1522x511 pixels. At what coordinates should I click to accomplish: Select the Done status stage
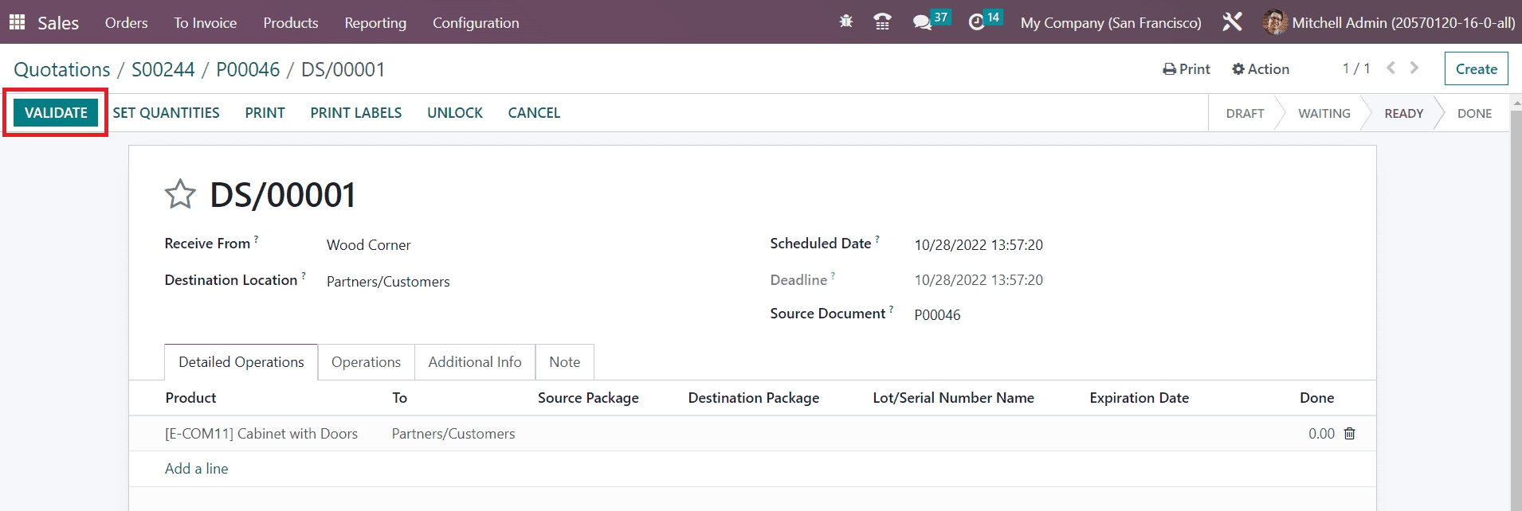(1473, 113)
